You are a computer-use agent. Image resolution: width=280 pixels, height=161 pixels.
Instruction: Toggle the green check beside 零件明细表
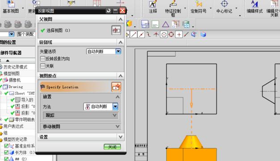(x=6, y=119)
